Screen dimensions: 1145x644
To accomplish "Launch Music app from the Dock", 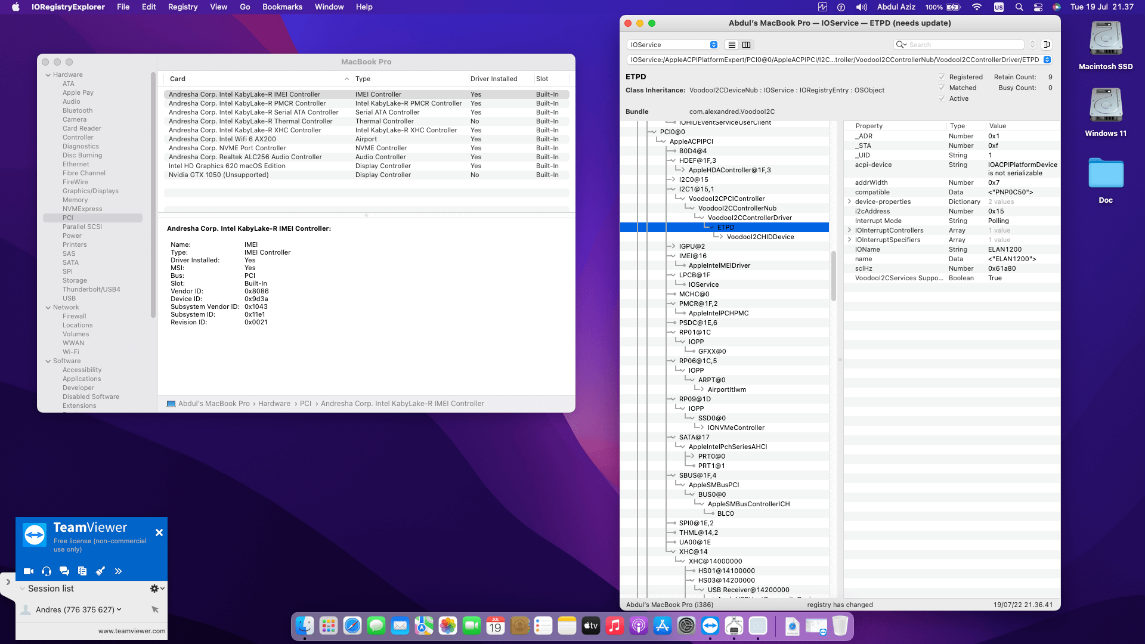I will tap(615, 626).
